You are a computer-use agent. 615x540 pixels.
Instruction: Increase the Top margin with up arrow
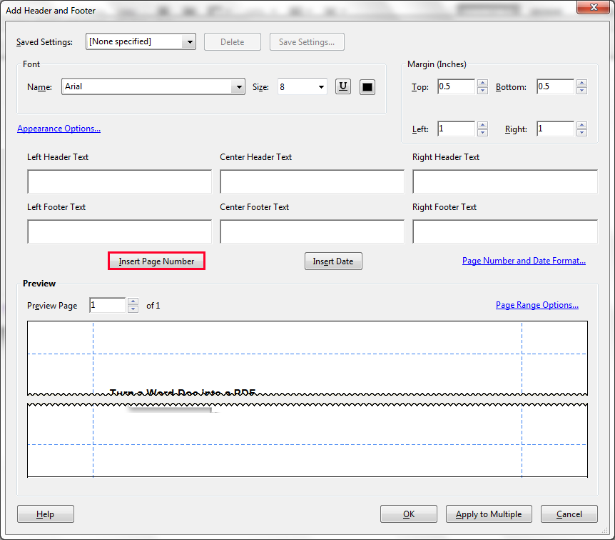pyautogui.click(x=483, y=83)
